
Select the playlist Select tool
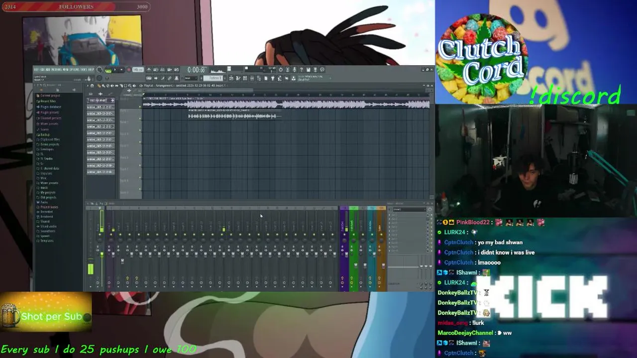tap(125, 86)
